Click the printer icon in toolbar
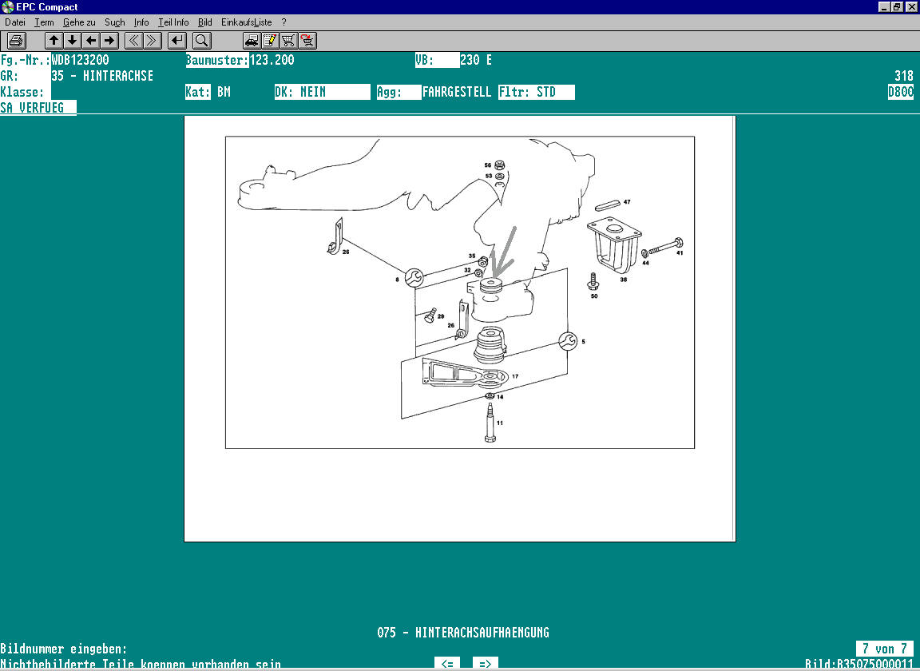The width and height of the screenshot is (920, 671). point(17,41)
